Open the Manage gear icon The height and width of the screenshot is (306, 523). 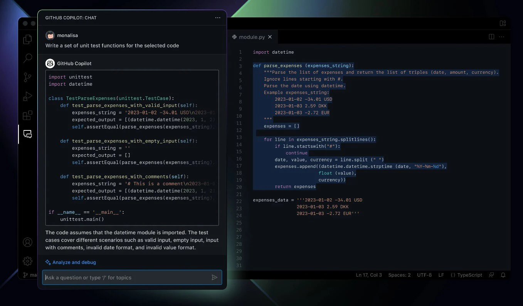pyautogui.click(x=27, y=261)
